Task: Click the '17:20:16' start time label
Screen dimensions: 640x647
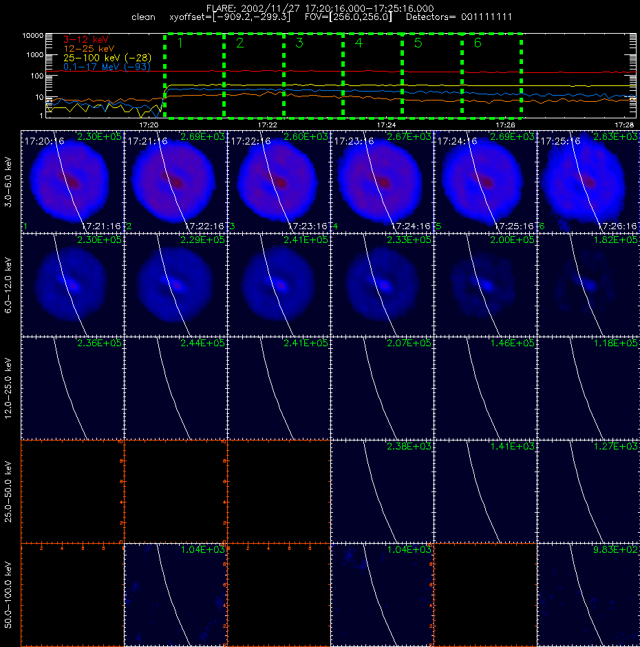Action: coord(44,141)
